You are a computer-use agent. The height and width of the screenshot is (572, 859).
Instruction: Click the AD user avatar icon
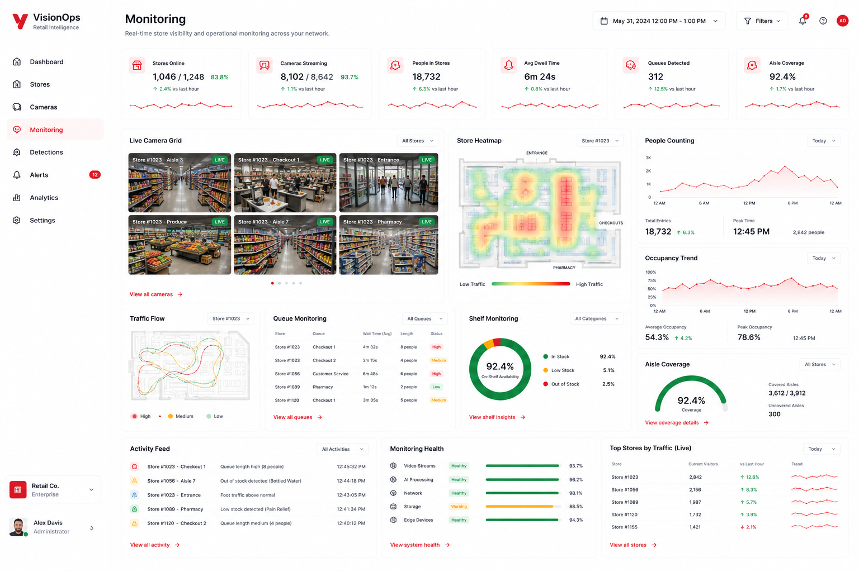(x=842, y=21)
